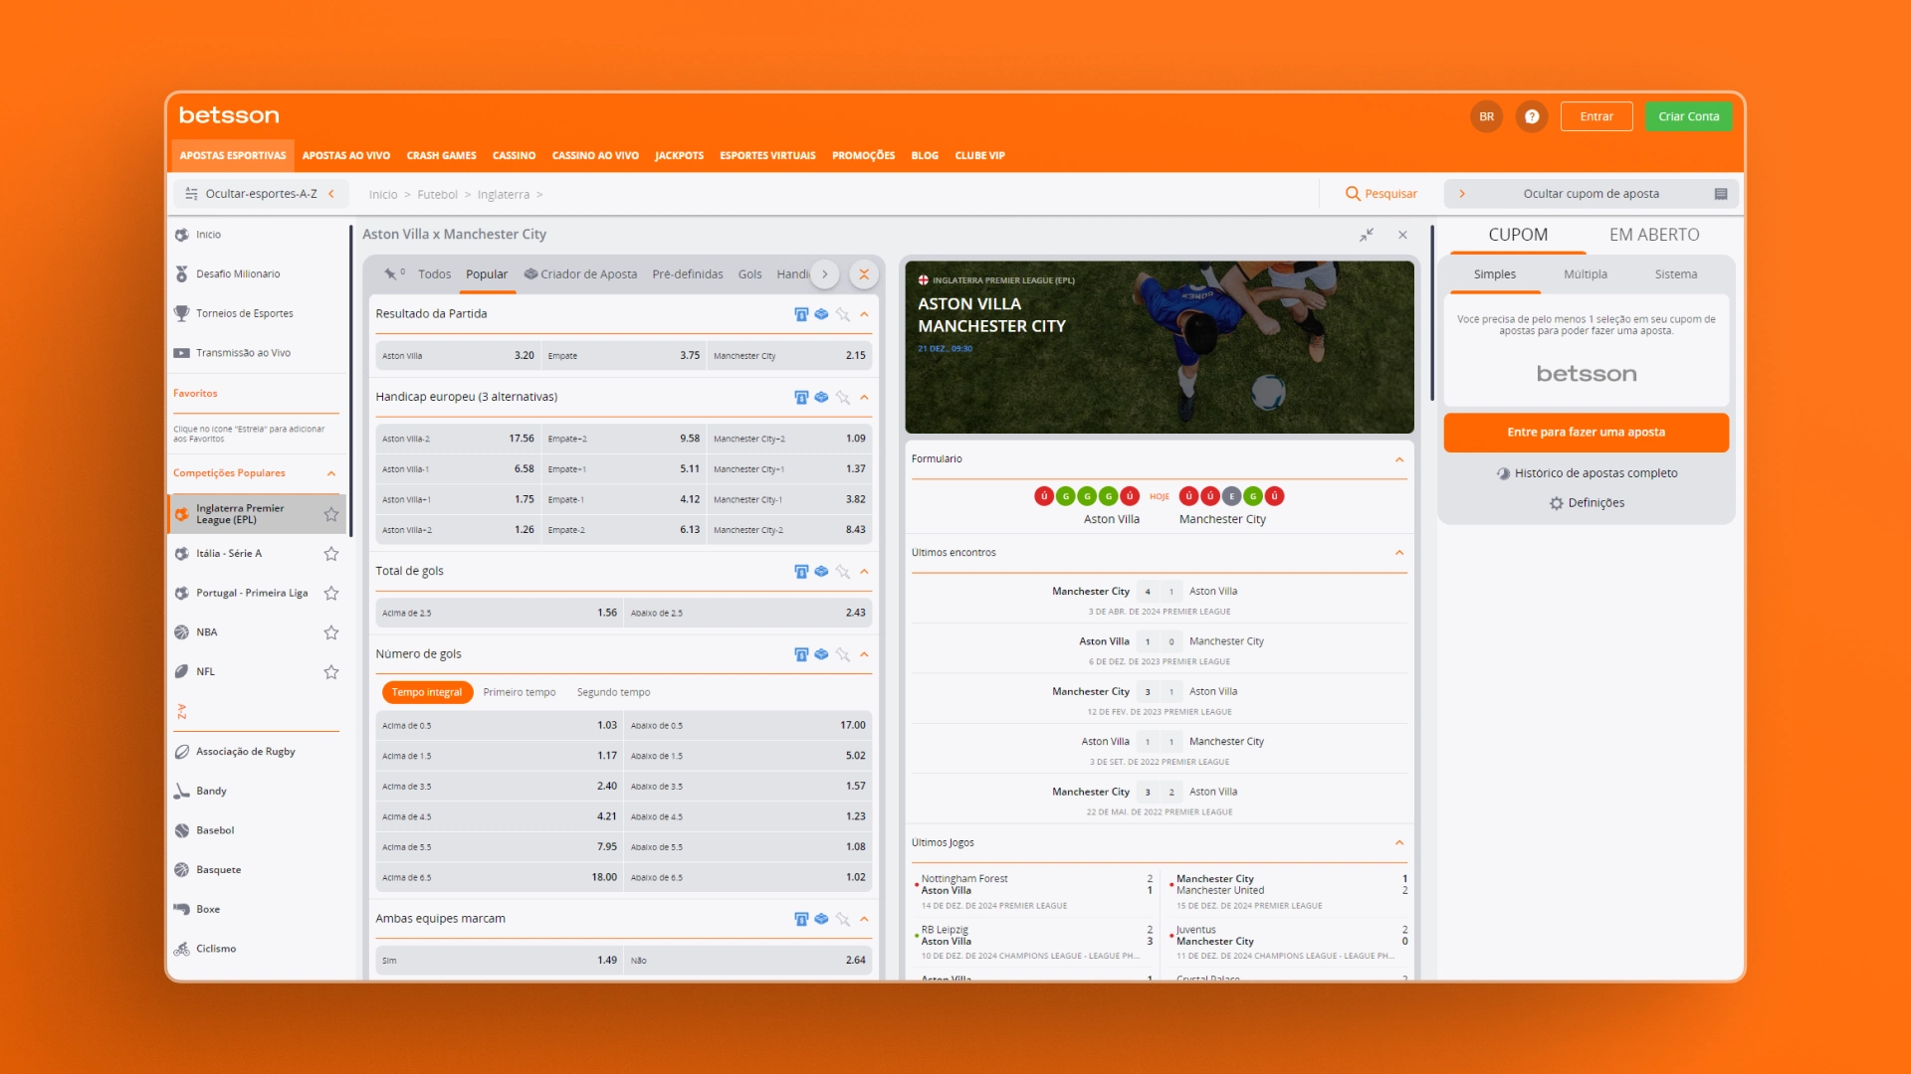Select Acima de 2.5 odds 1.56
Viewport: 1911px width, 1074px height.
[500, 613]
